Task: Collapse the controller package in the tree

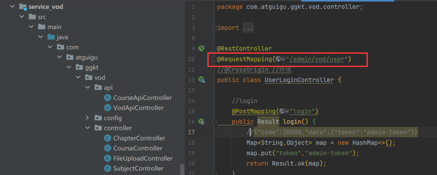Action: [87, 128]
